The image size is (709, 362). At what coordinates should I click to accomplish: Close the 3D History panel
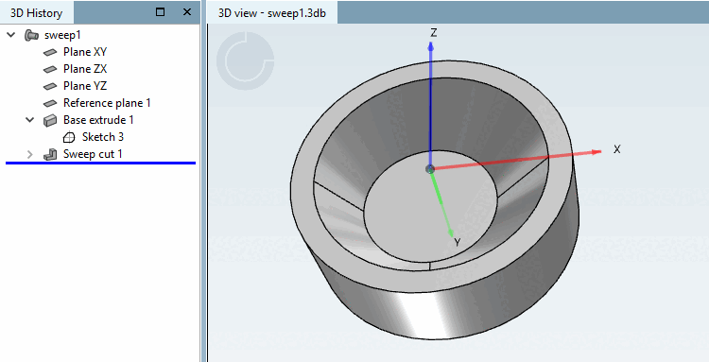point(187,12)
